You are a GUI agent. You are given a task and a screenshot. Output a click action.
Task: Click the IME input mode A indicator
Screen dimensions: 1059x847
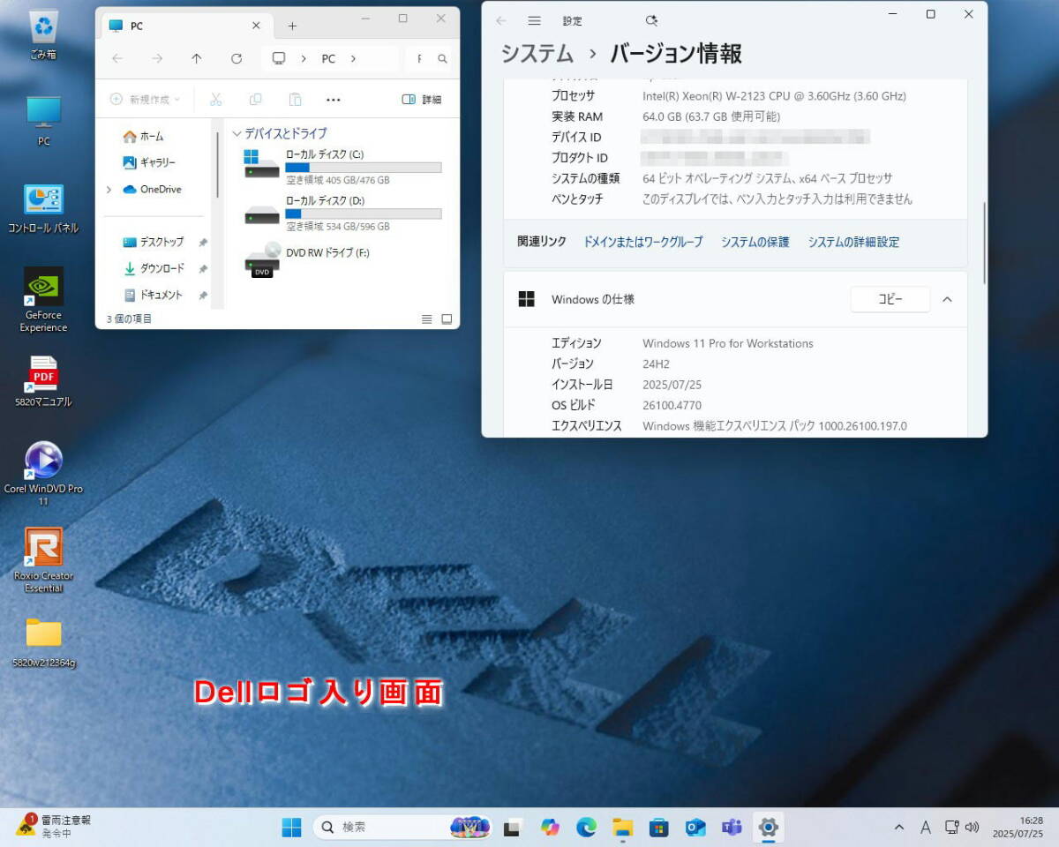pos(926,827)
